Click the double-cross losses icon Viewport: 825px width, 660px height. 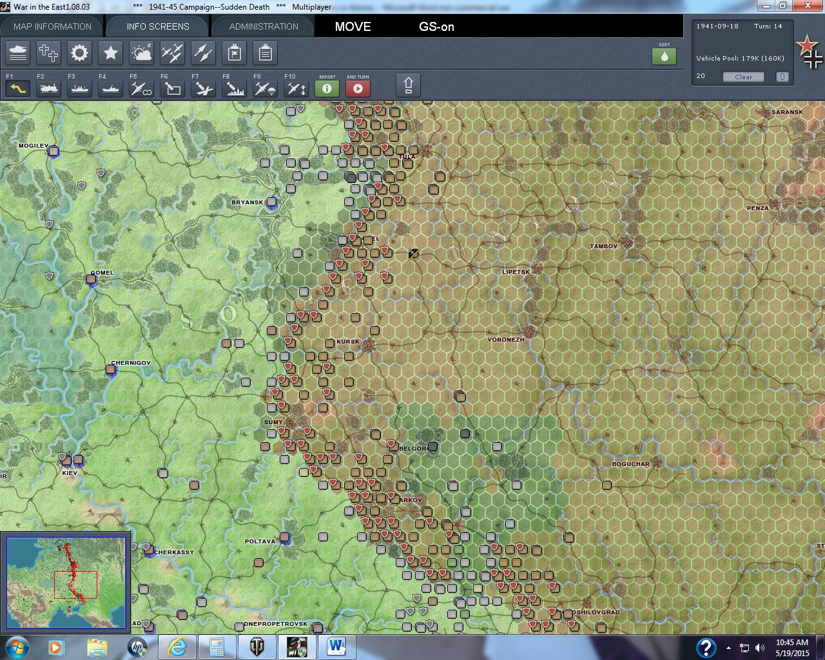[x=49, y=53]
